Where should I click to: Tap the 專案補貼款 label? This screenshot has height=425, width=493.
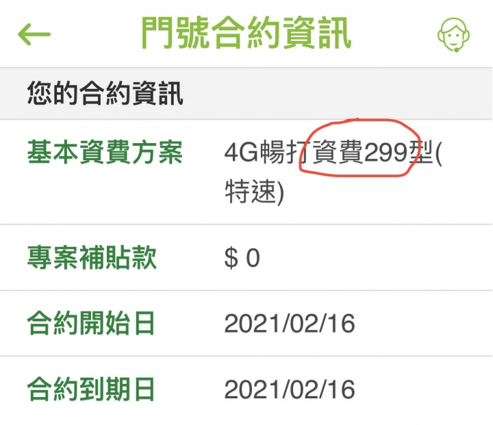click(x=92, y=258)
